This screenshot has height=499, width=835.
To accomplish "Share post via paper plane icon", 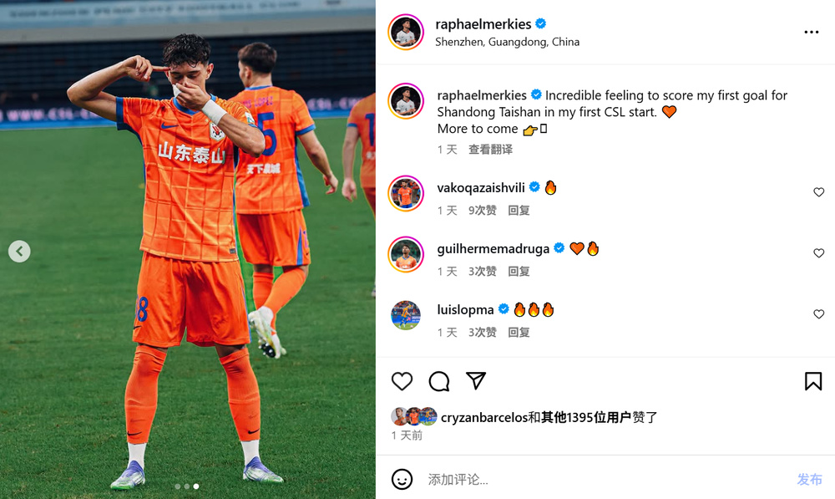I will coord(476,380).
